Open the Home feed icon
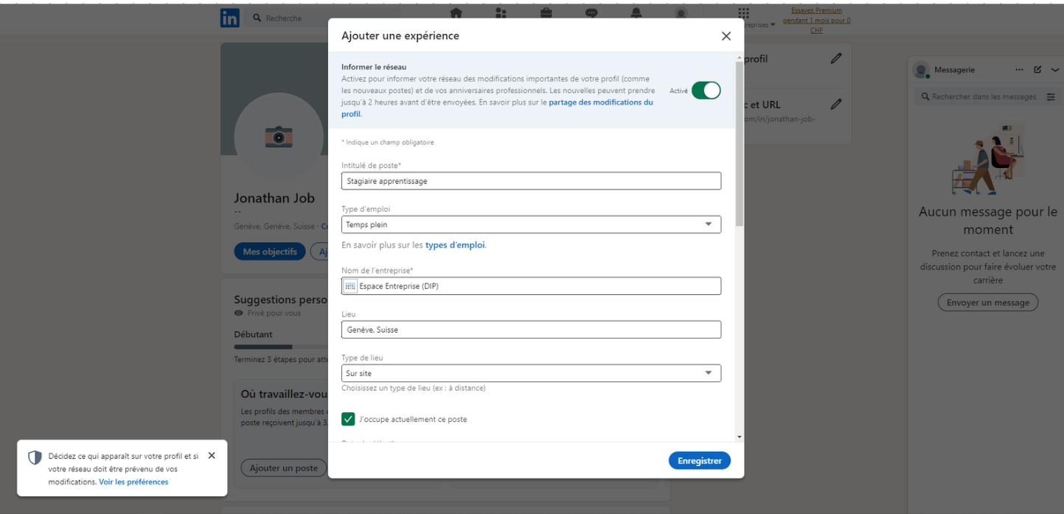Screen dimensions: 1064x514 [456, 13]
